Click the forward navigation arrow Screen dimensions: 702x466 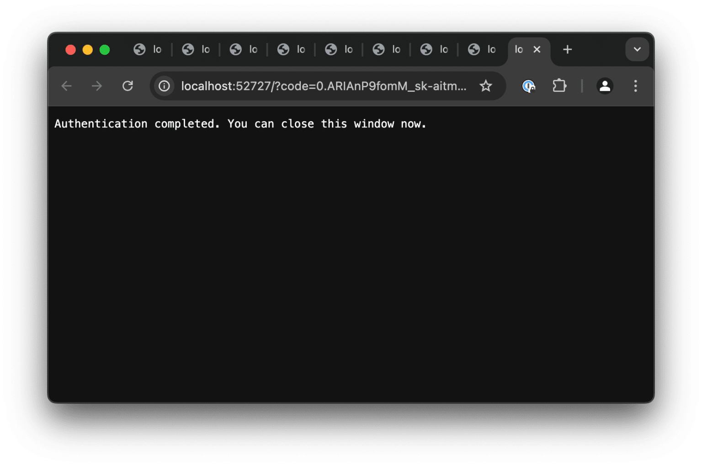click(96, 86)
